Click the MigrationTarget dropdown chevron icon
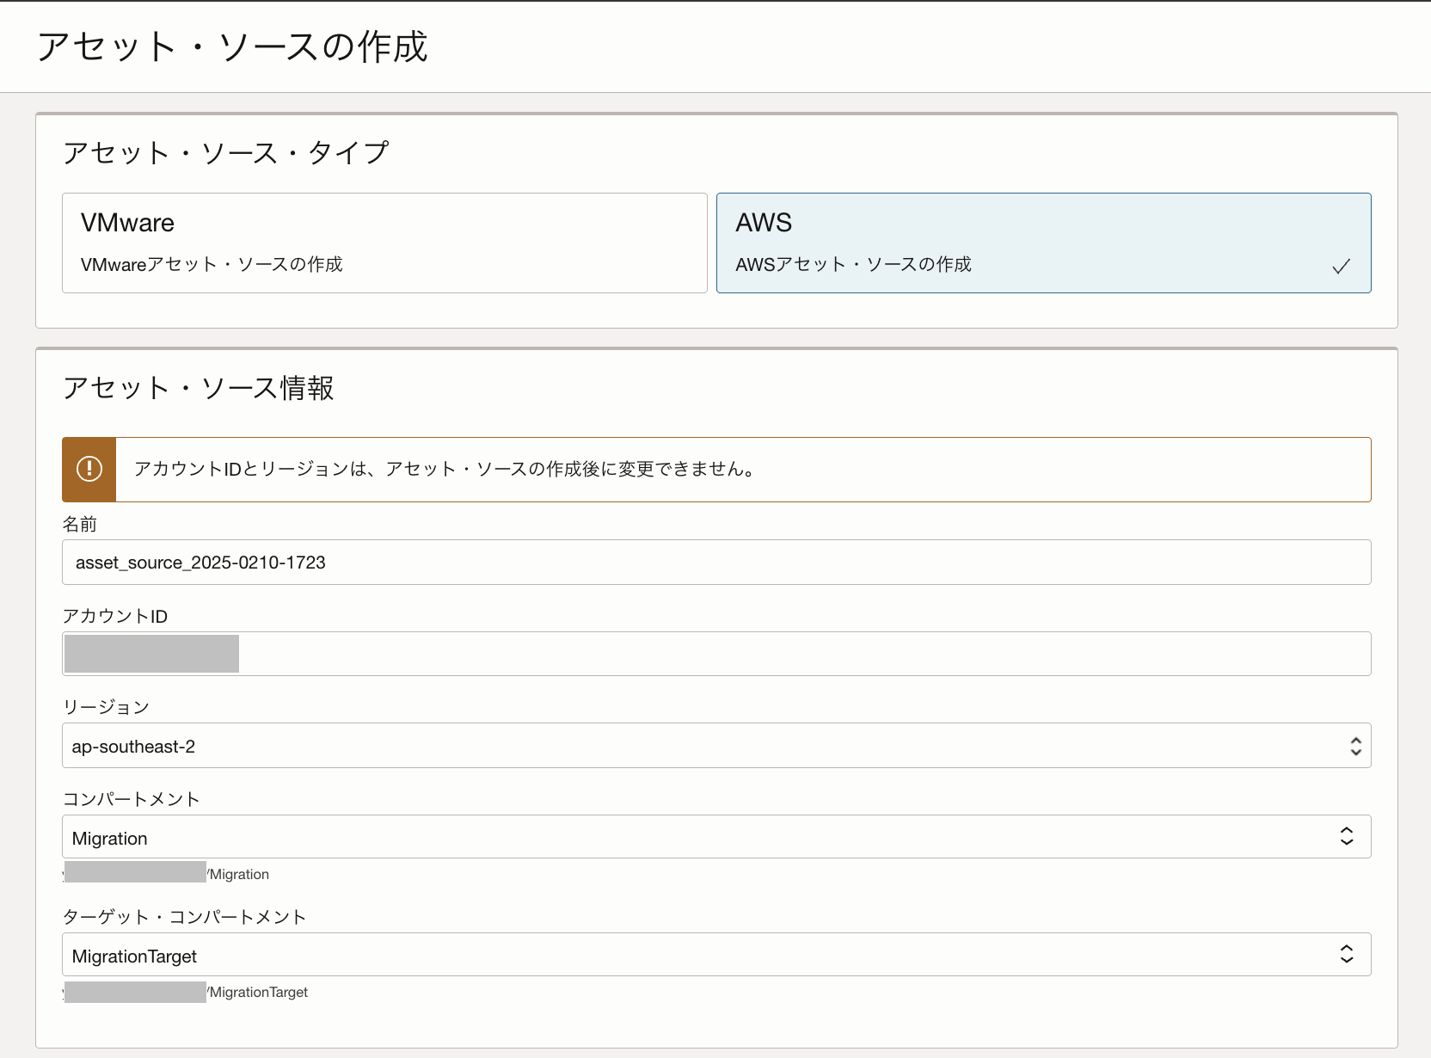Image resolution: width=1431 pixels, height=1058 pixels. point(1347,954)
